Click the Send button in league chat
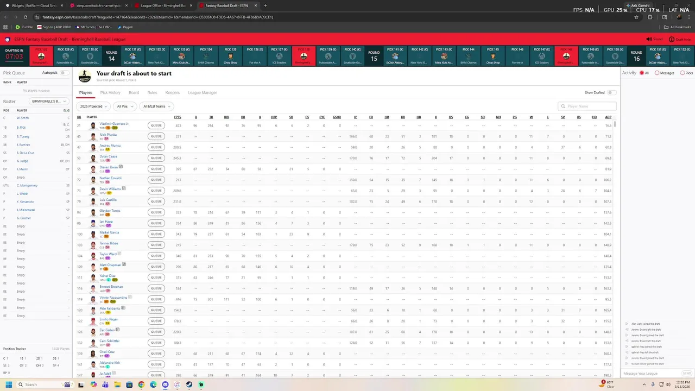 coord(686,374)
